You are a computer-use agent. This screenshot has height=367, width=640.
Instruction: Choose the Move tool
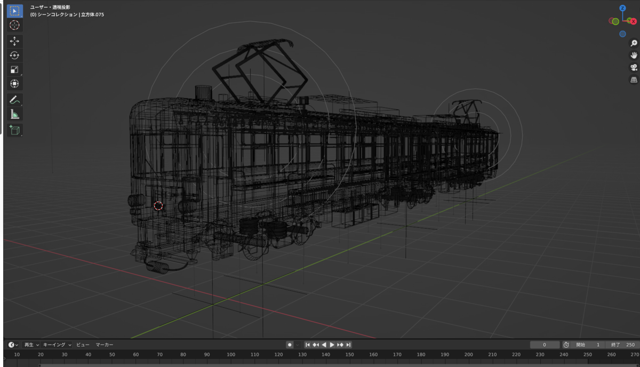pos(14,41)
